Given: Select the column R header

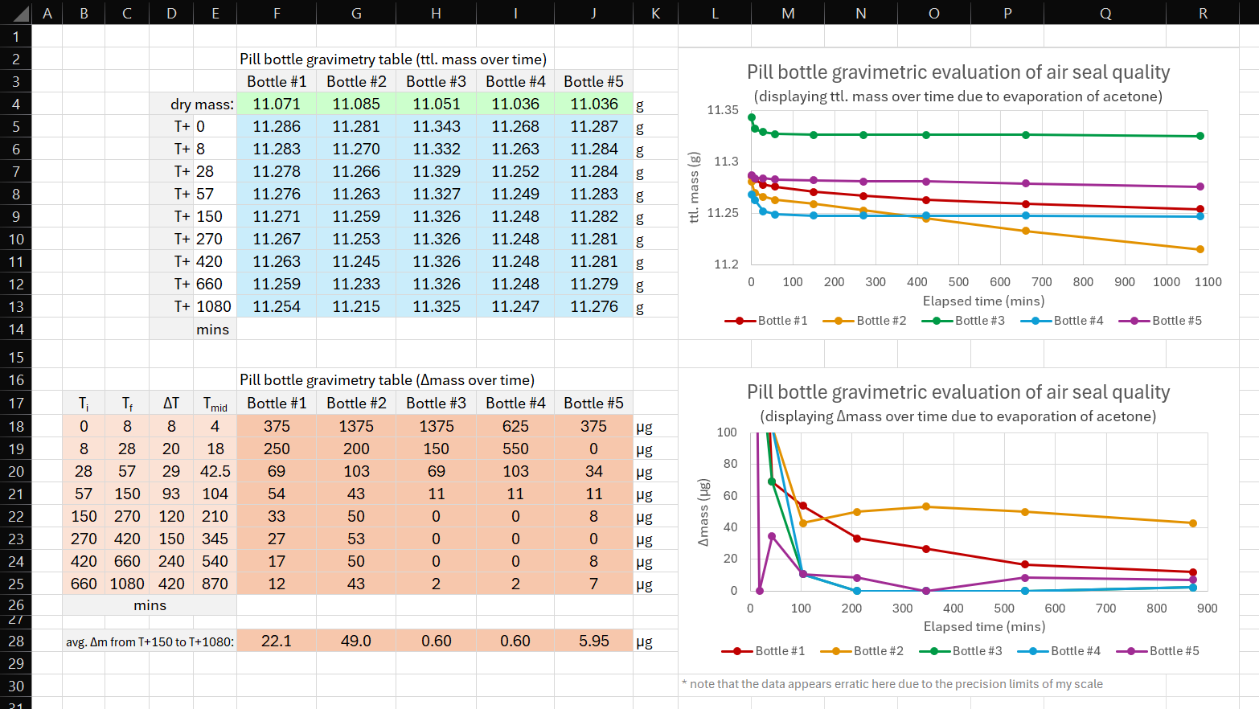Looking at the screenshot, I should 1203,14.
